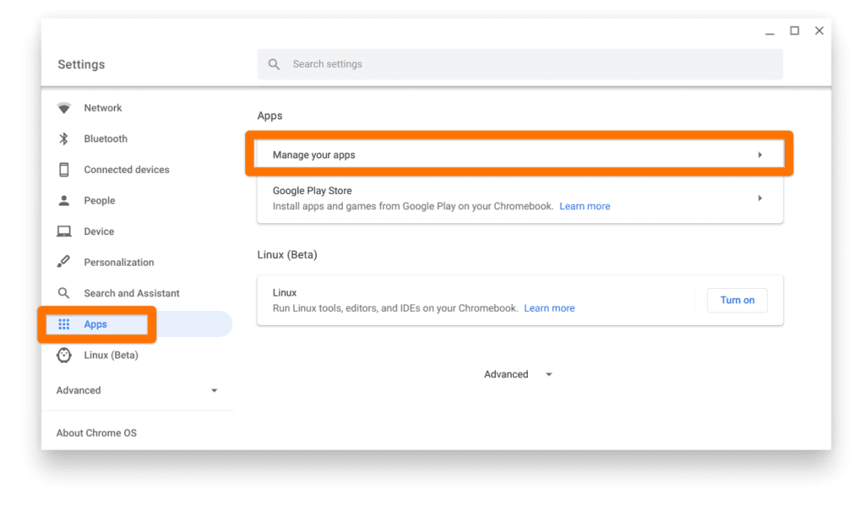Click 'Run Linux tools, editors, and IDEs' description
This screenshot has width=865, height=505.
point(395,308)
